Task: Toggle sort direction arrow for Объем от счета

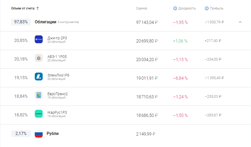Action: [38, 8]
